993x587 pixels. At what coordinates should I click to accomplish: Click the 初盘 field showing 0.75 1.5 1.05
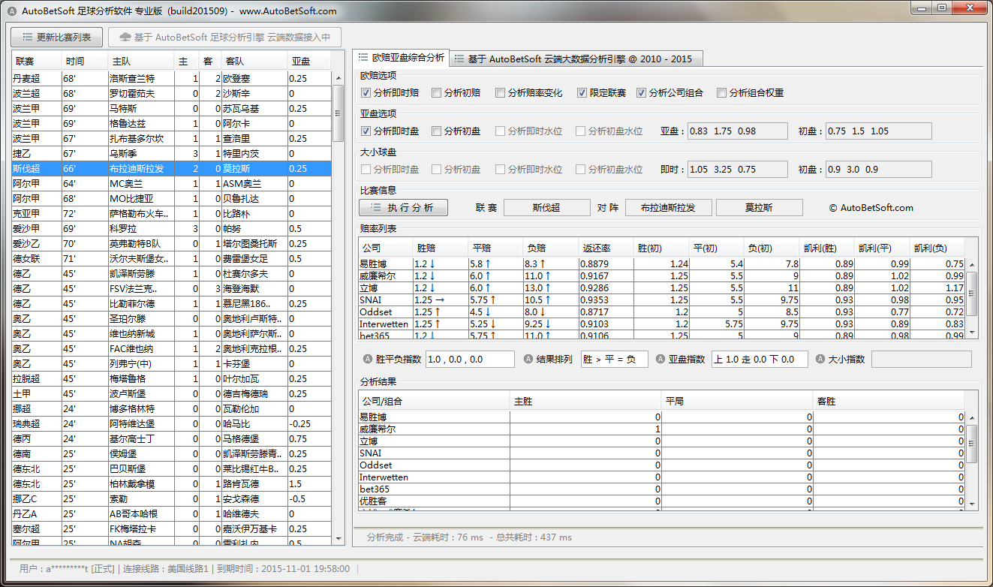[x=878, y=131]
